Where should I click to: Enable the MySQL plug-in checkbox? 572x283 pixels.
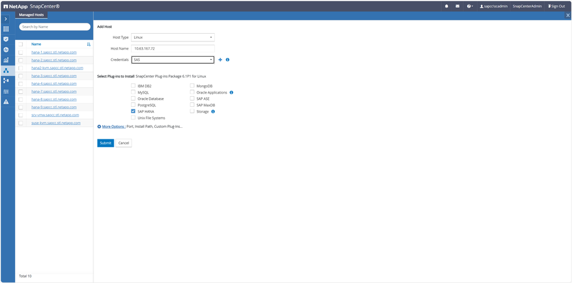pos(133,92)
